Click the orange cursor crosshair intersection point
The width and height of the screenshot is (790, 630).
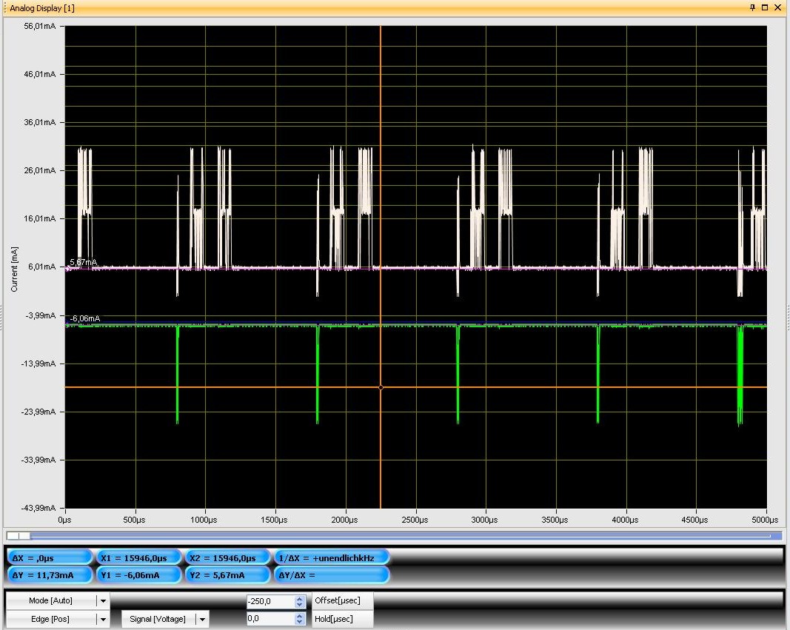381,387
